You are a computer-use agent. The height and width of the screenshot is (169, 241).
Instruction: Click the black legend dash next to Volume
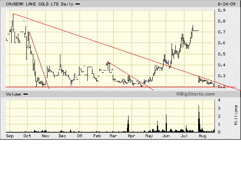pyautogui.click(x=25, y=94)
